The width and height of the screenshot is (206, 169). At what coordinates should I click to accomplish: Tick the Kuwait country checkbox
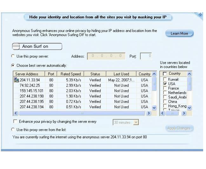(165, 79)
